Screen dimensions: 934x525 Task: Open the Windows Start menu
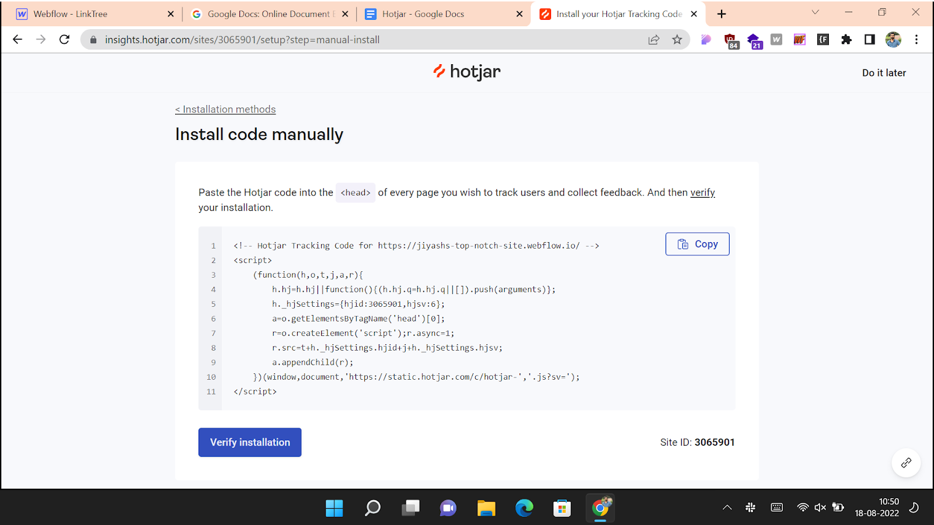tap(334, 508)
